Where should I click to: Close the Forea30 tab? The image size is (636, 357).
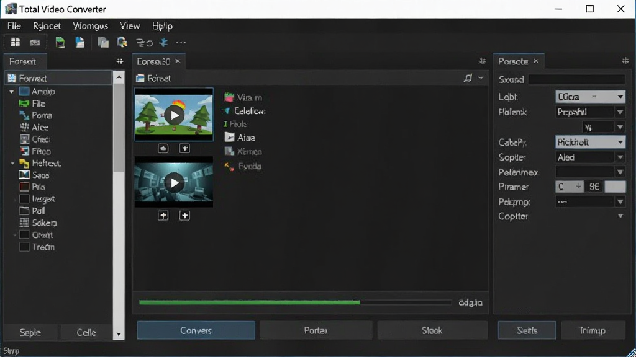point(178,61)
